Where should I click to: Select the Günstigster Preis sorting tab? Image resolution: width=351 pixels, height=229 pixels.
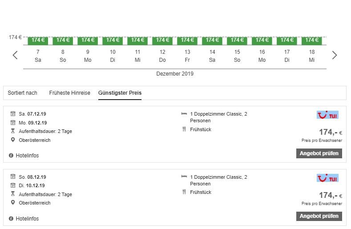pyautogui.click(x=120, y=93)
